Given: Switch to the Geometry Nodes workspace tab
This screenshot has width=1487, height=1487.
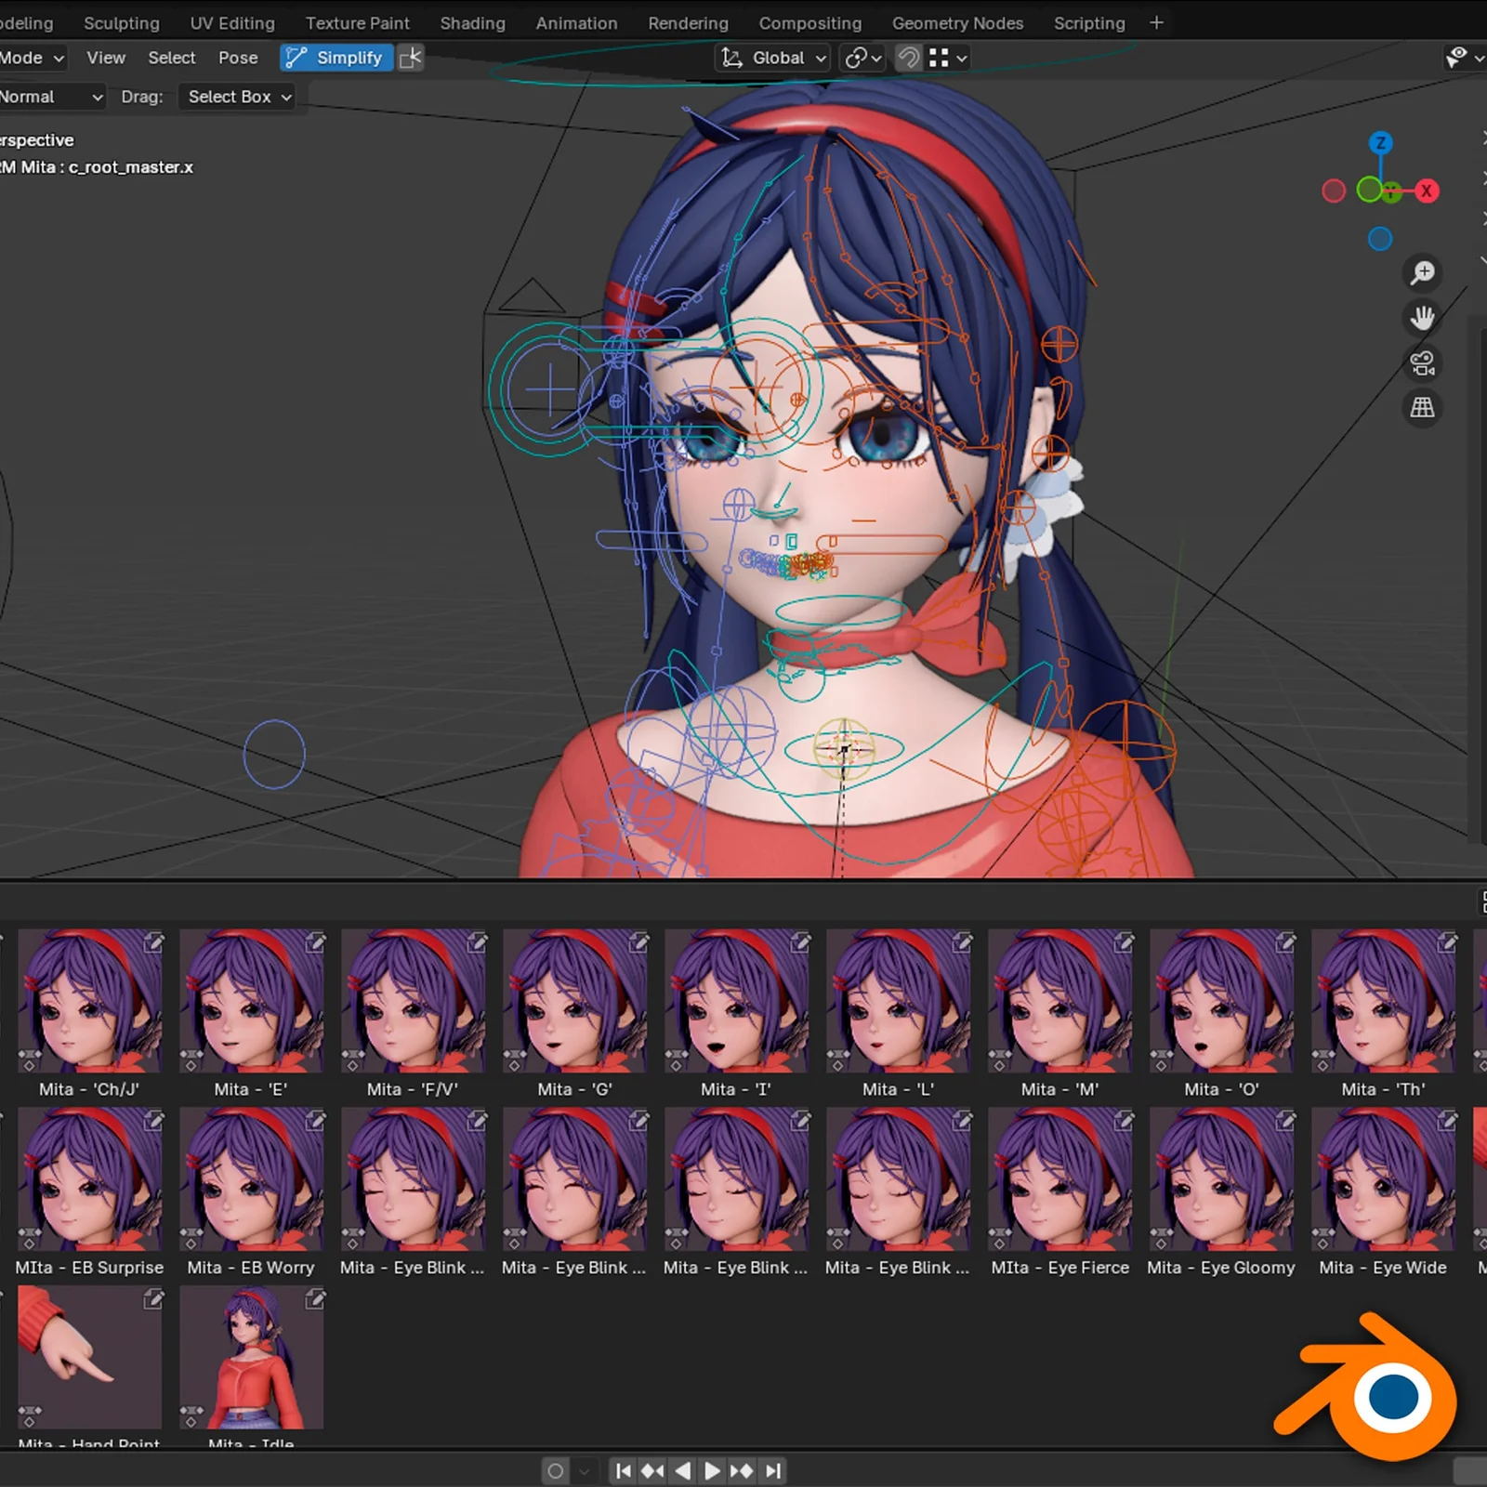Looking at the screenshot, I should click(x=957, y=22).
